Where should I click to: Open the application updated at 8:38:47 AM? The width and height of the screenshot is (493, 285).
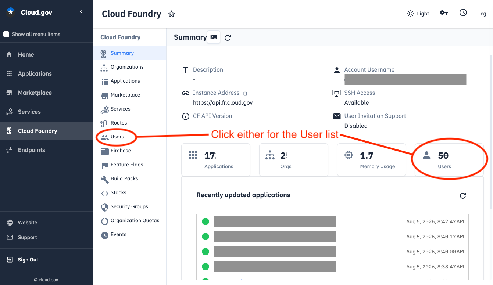click(x=333, y=267)
